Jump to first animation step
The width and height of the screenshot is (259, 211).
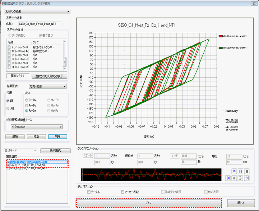click(x=228, y=178)
